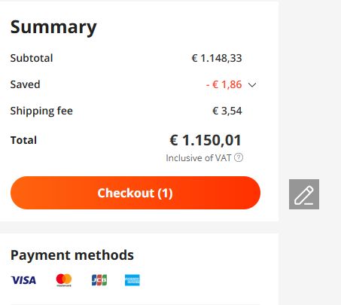Image resolution: width=341 pixels, height=305 pixels.
Task: Select the Mastercard payment logo
Action: [64, 280]
